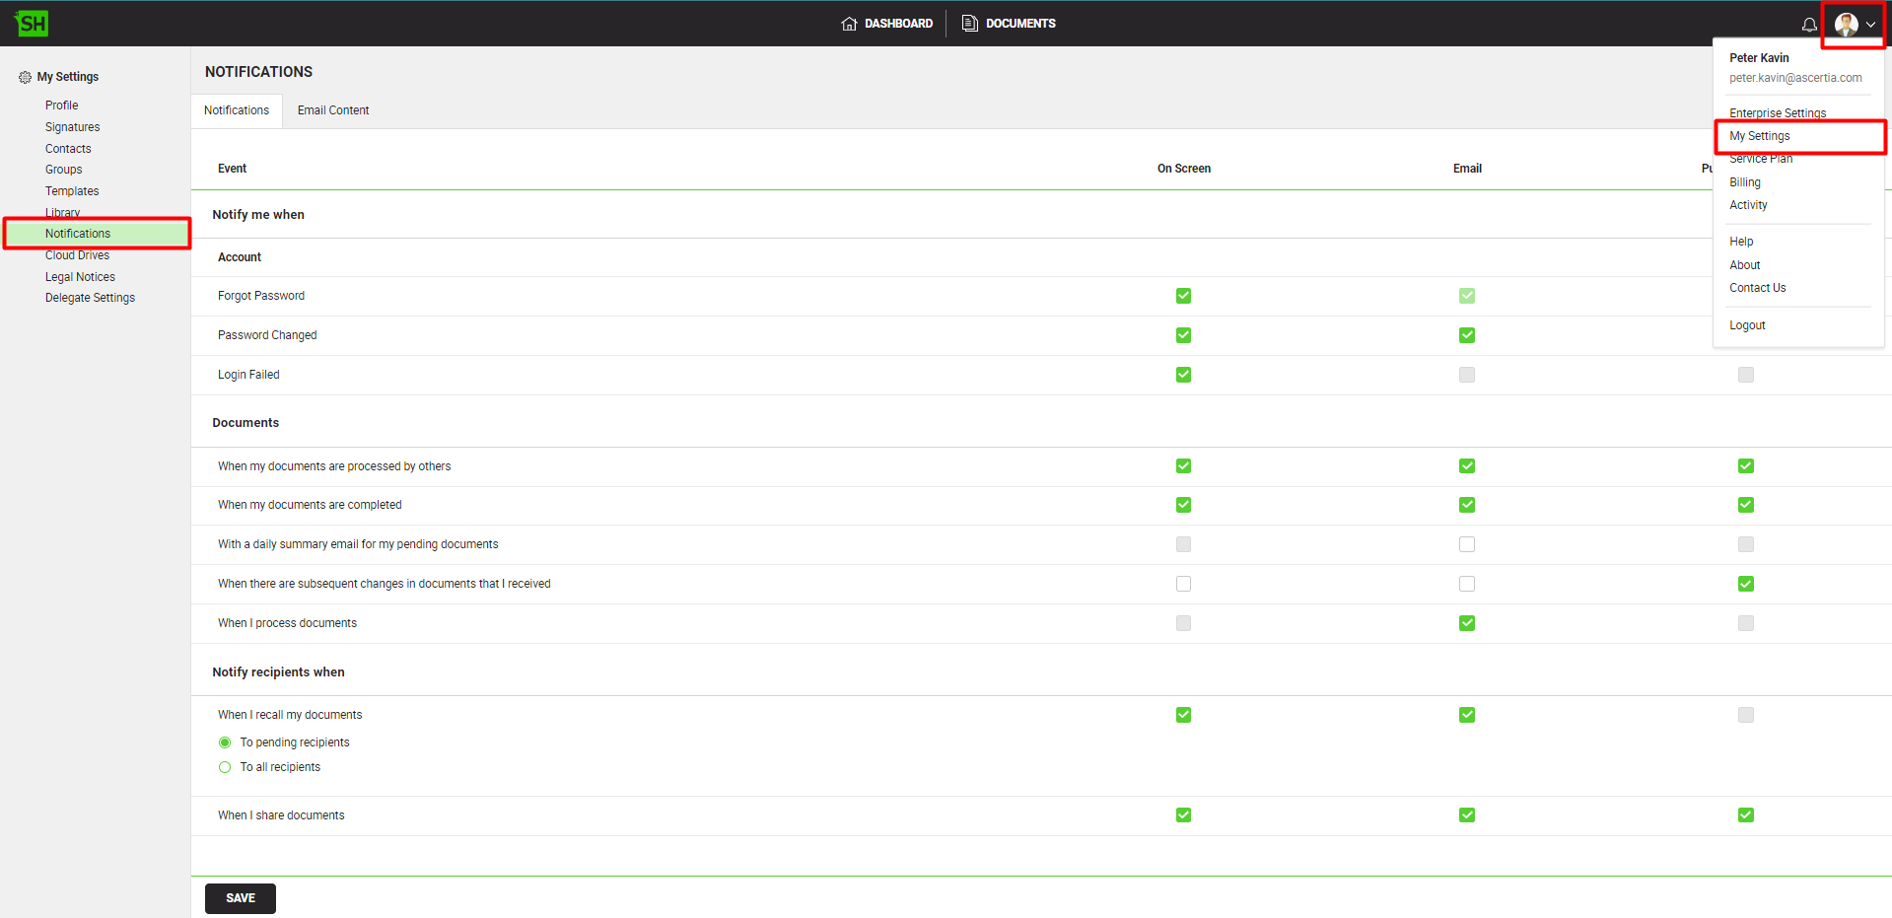Select Logout in the profile dropdown
This screenshot has height=918, width=1892.
(1747, 325)
